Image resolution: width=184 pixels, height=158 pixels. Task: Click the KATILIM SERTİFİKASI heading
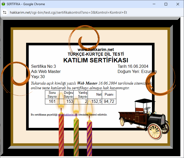point(96,60)
